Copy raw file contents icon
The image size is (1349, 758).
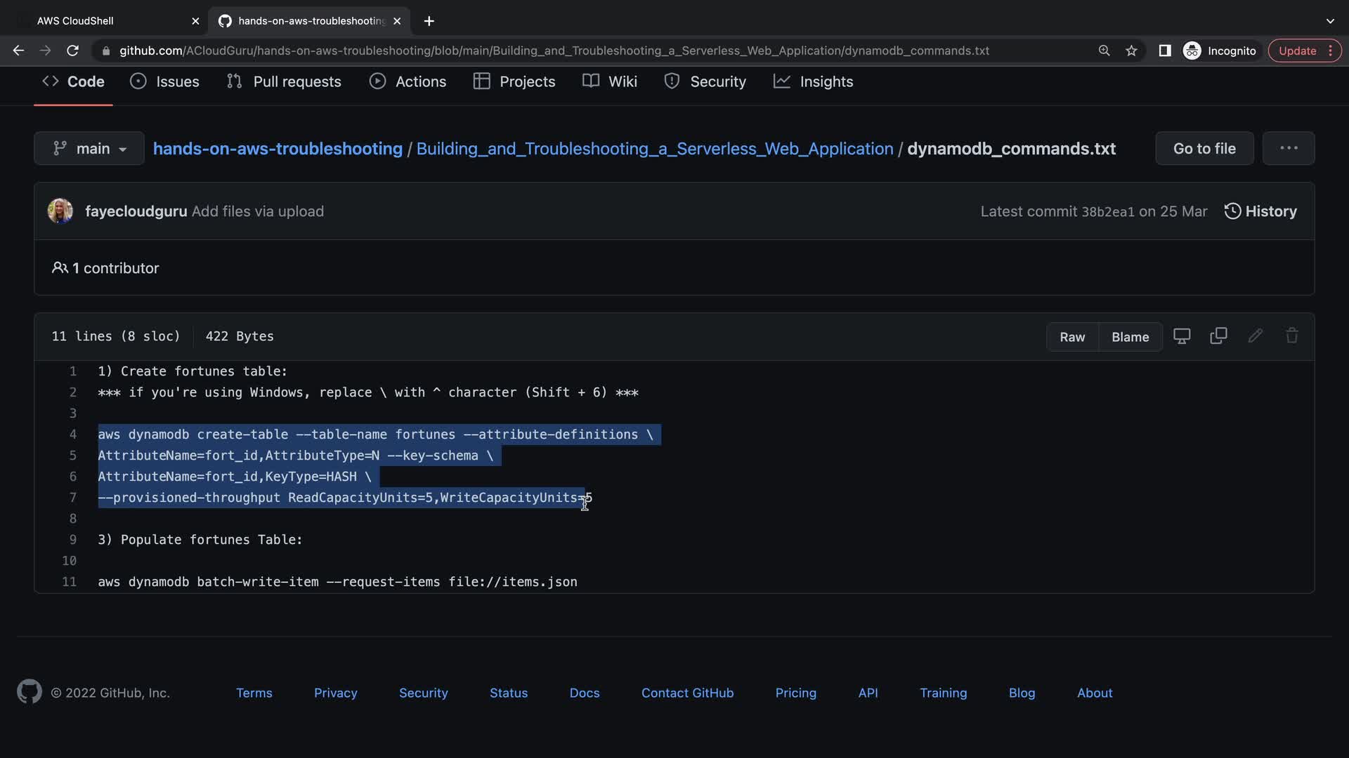[1218, 336]
